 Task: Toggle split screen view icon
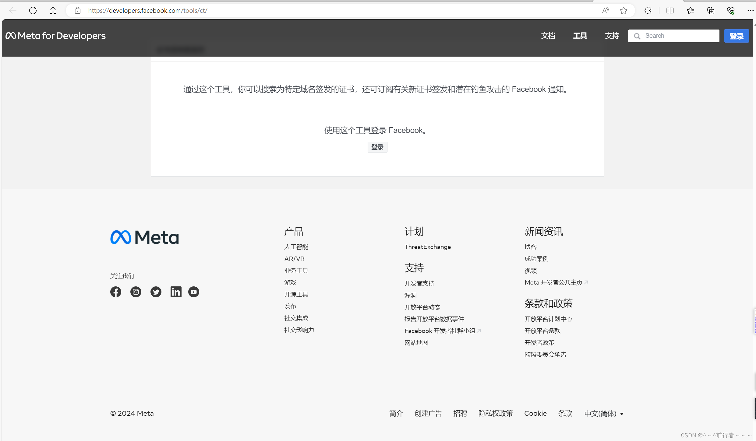point(670,10)
